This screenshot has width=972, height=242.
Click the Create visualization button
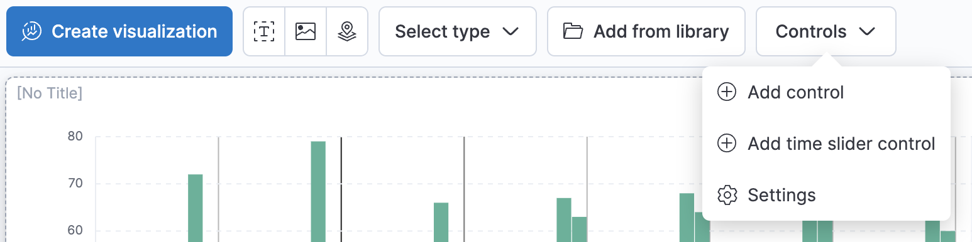click(x=119, y=31)
